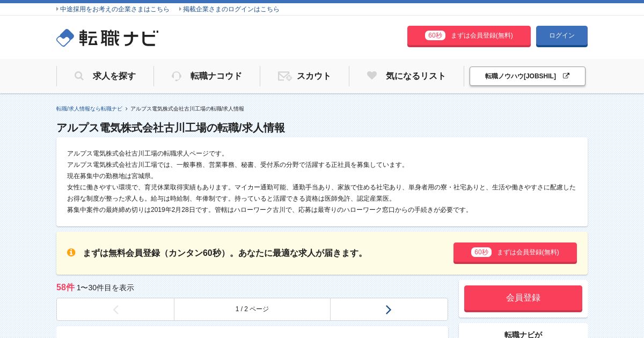
Task: Open 転職ナコウド menu item
Action: (207, 76)
